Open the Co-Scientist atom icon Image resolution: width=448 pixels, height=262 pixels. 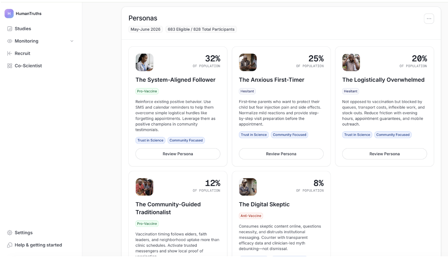pos(10,66)
